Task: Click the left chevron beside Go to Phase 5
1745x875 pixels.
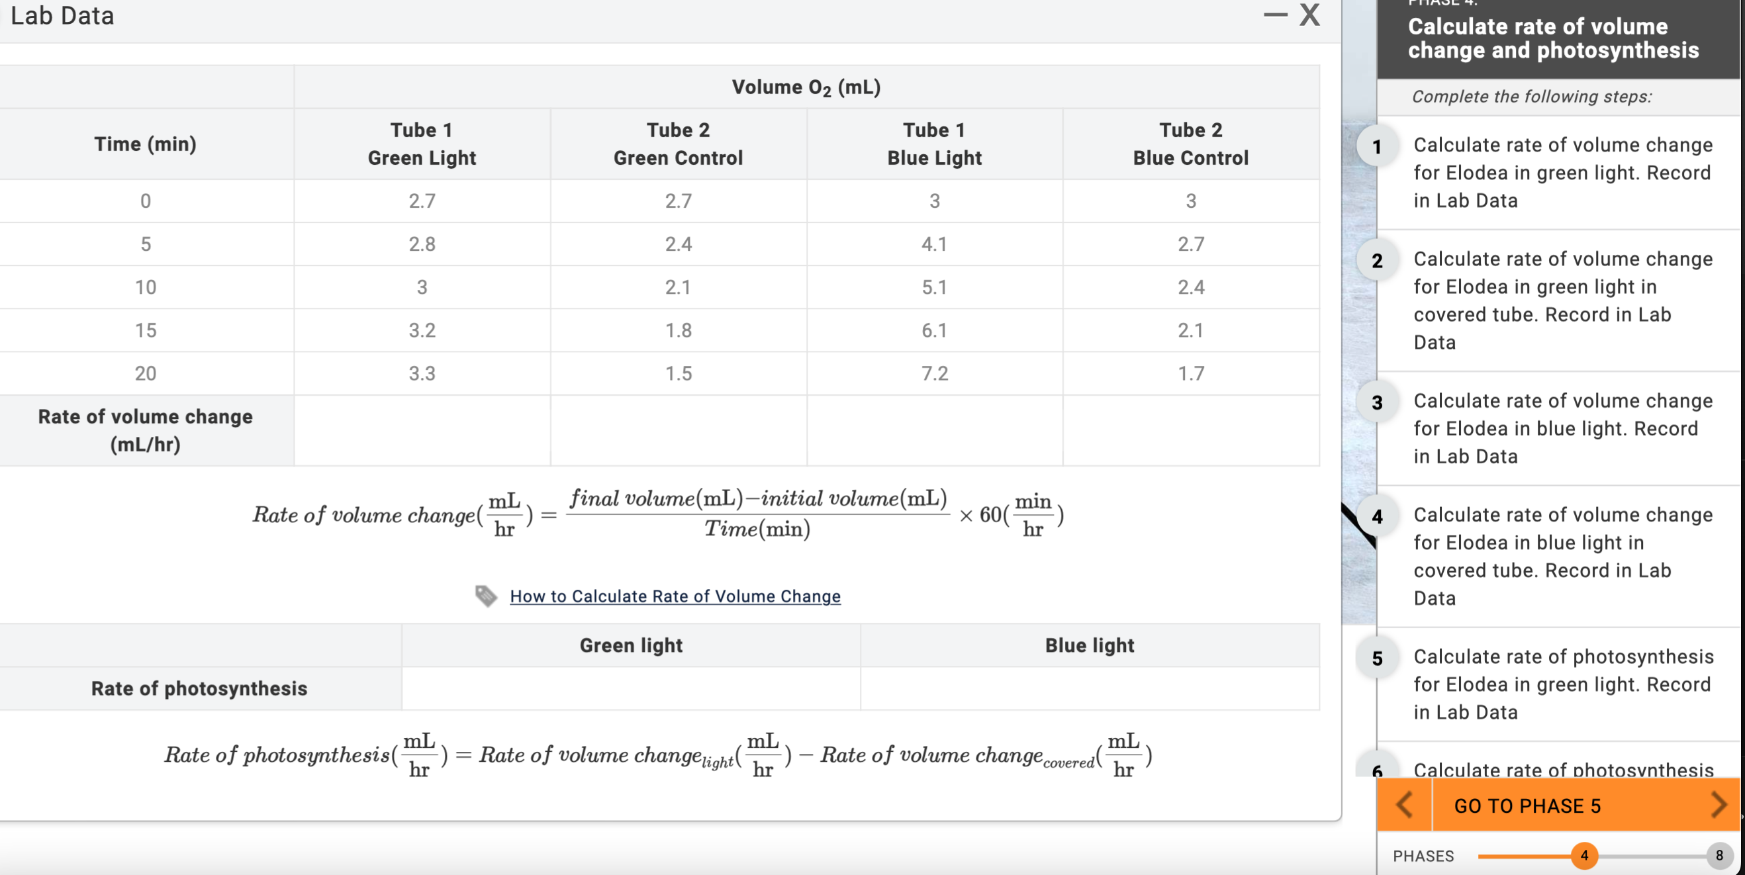Action: [x=1403, y=805]
